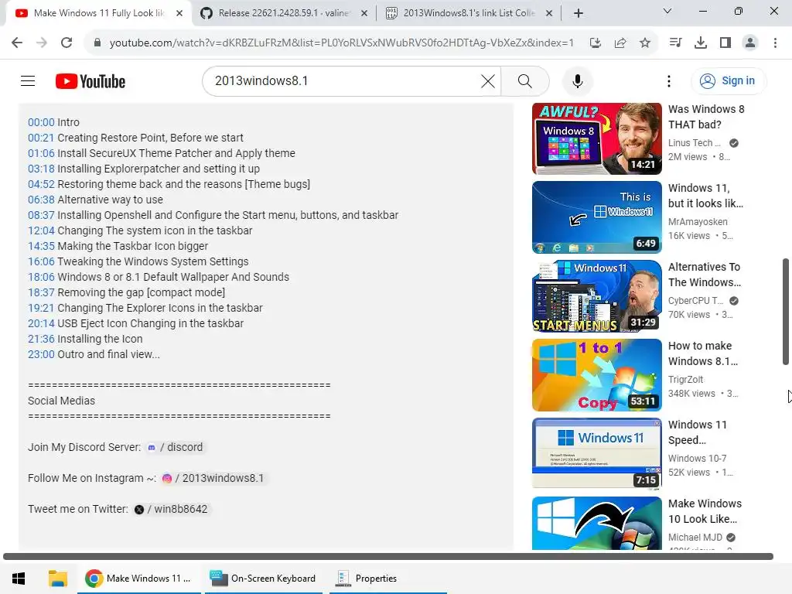Screen dimensions: 792x594
Task: Switch to the GitHub Release 22621 tab
Action: (x=283, y=13)
